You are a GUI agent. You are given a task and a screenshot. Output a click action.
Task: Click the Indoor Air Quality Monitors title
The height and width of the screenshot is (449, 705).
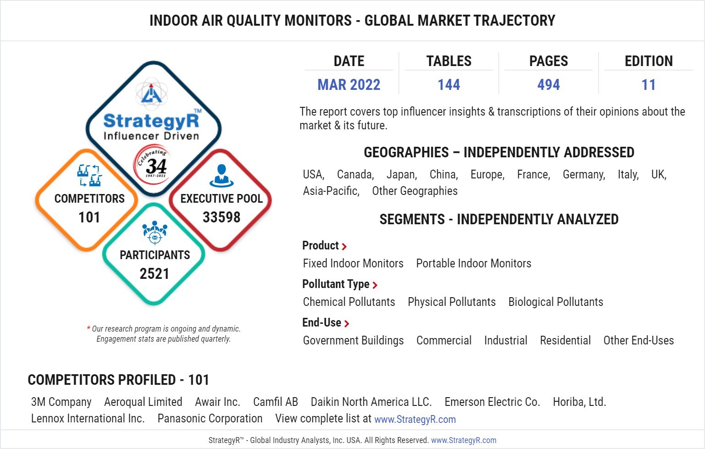352,21
